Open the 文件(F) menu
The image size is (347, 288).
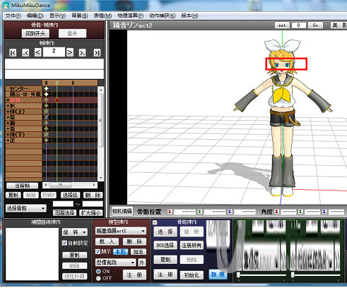pyautogui.click(x=13, y=16)
